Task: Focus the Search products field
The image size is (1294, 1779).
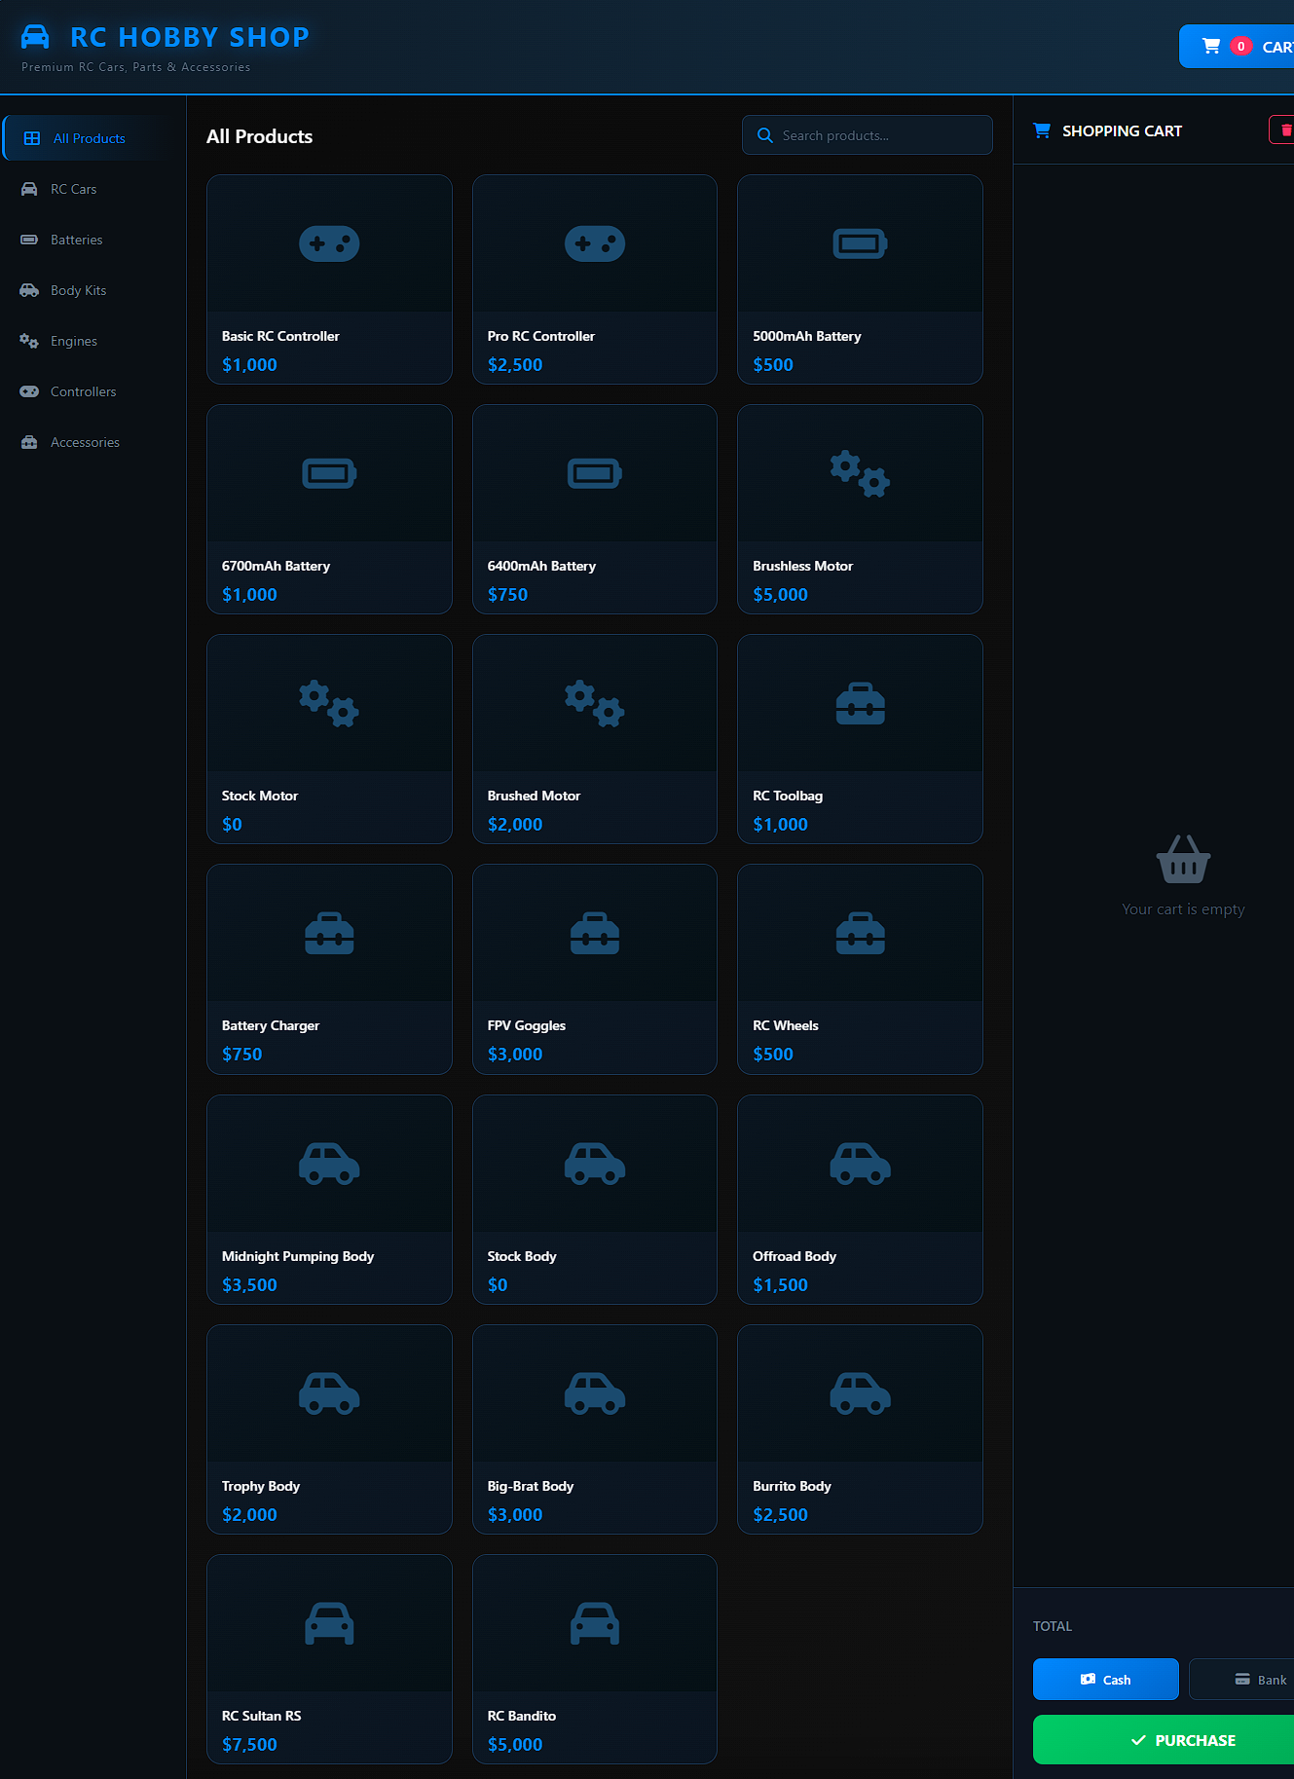Action: pos(868,135)
